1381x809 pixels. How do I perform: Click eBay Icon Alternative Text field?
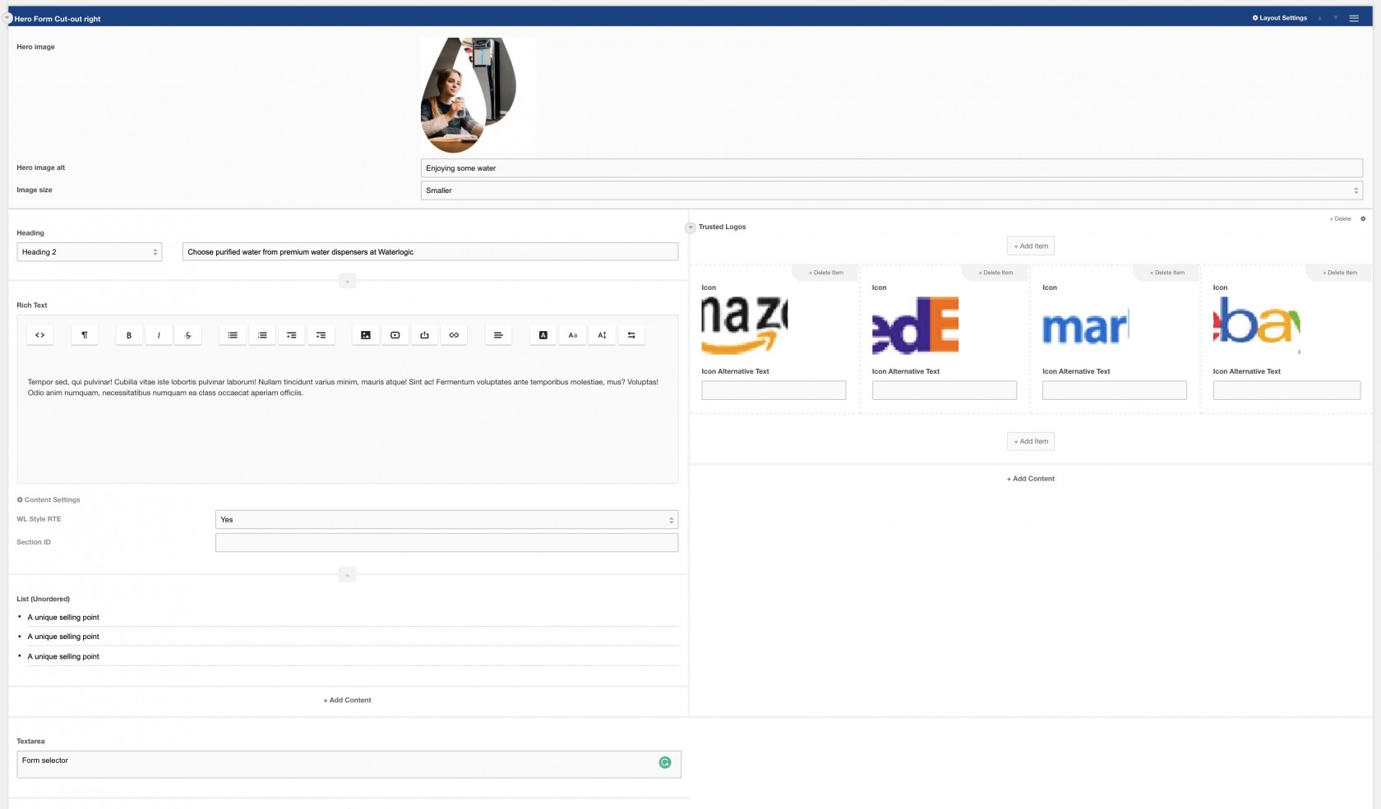click(1286, 390)
